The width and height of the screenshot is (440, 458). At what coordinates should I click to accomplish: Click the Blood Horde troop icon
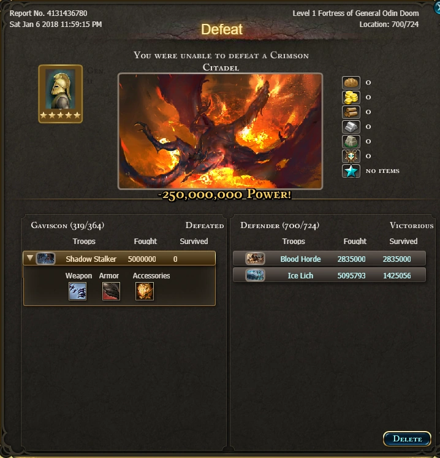coord(255,259)
